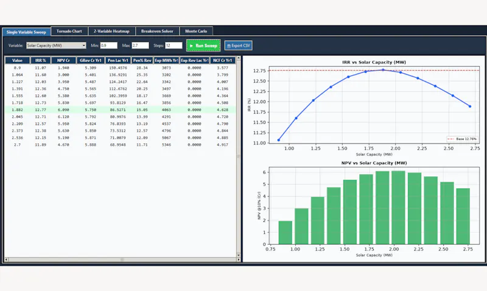Click the Pen Lac Yr1 column header
The image size is (487, 291).
118,60
